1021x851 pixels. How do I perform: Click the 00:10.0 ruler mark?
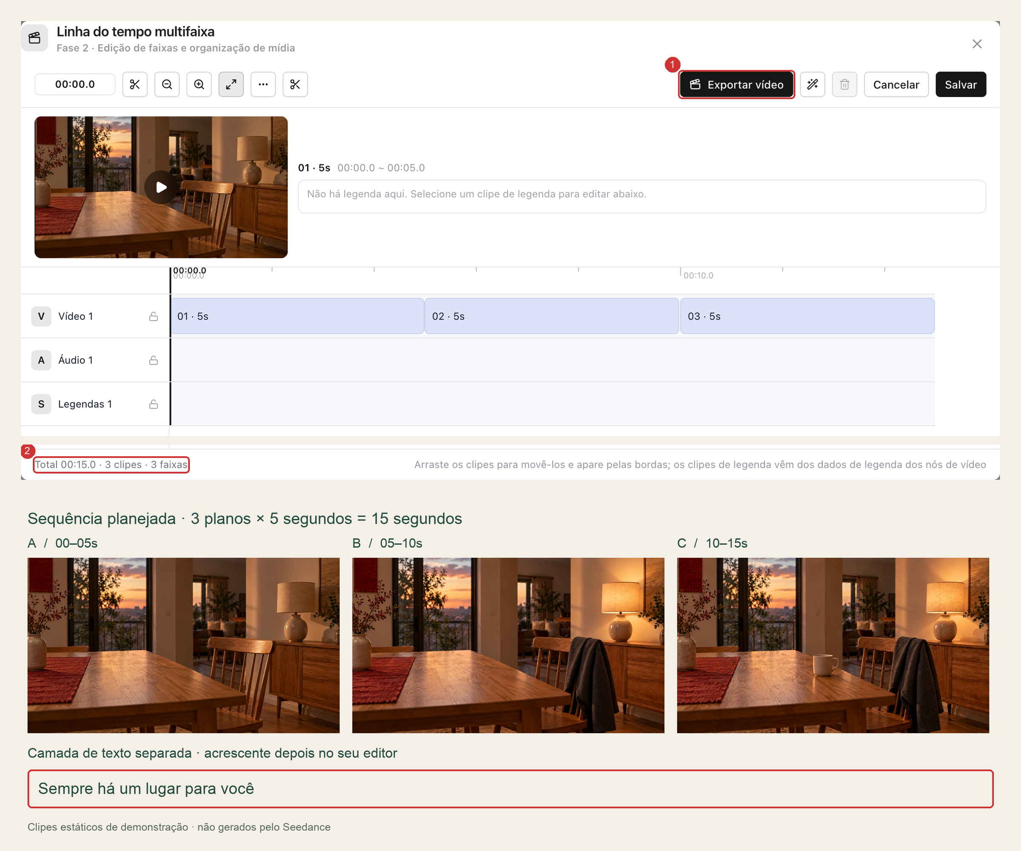(x=698, y=275)
